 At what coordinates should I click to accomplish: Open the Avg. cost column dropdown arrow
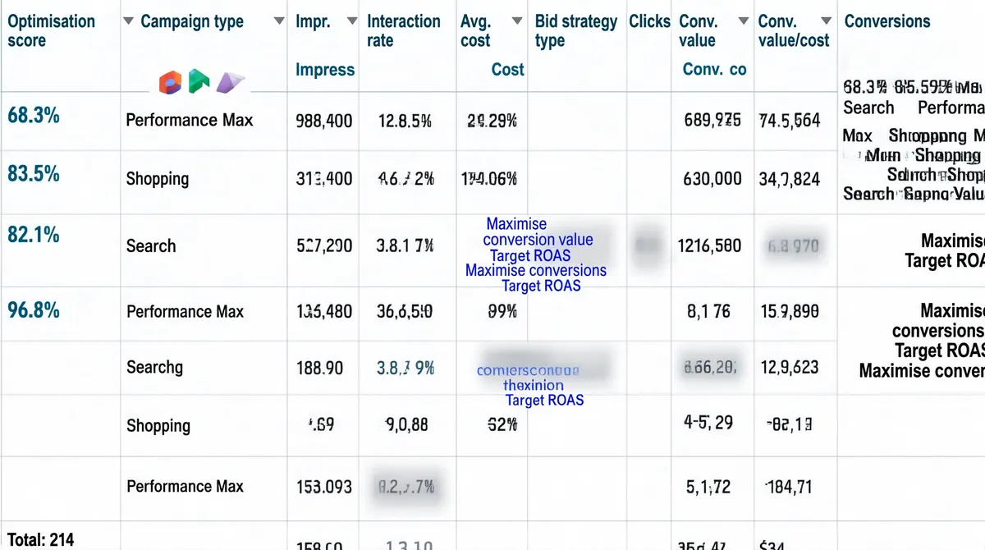[517, 21]
